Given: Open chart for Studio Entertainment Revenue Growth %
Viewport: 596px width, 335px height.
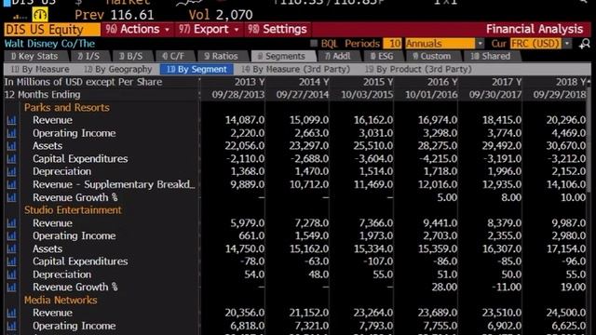Looking at the screenshot, I should tap(12, 288).
